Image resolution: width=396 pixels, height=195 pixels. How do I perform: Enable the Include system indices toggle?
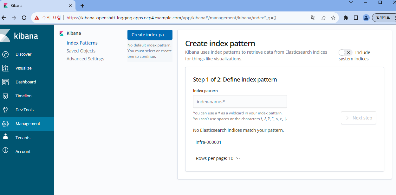pyautogui.click(x=342, y=52)
